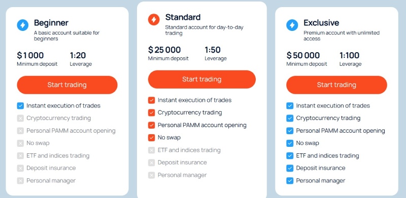Click the blue lightning icon beside Exclusive
Viewport: 406px width, 198px height.
point(292,25)
